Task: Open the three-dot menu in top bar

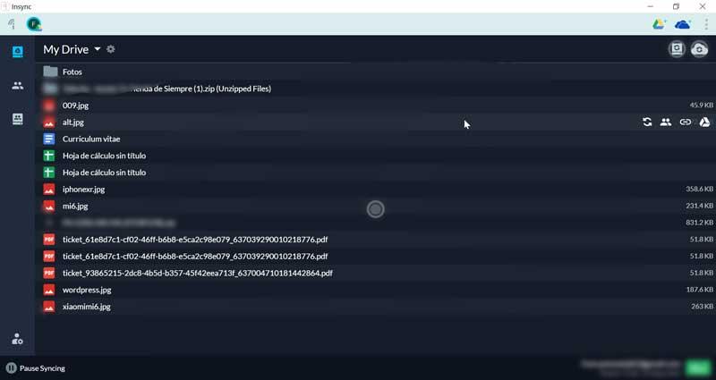Action: tap(706, 24)
